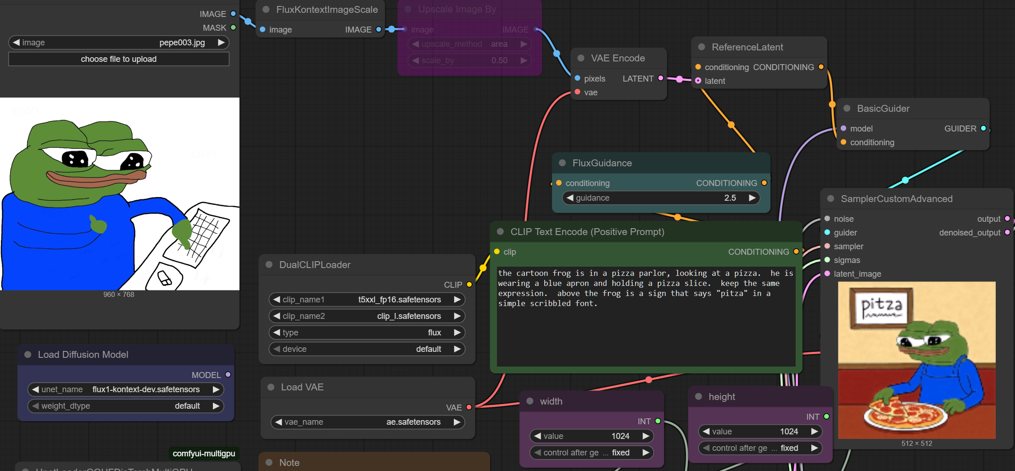
Task: Click the pixels input socket on VAE Encode
Action: click(x=578, y=78)
